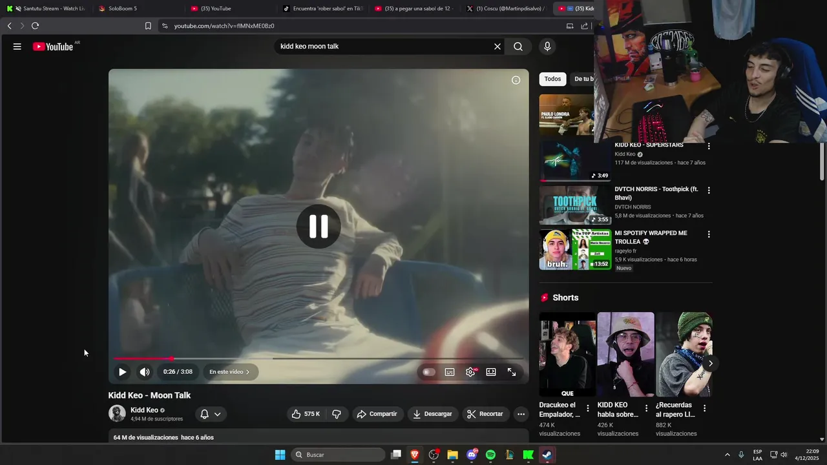The width and height of the screenshot is (827, 465).
Task: Open Kidd Keo Superstars video thumbnail
Action: pos(575,161)
